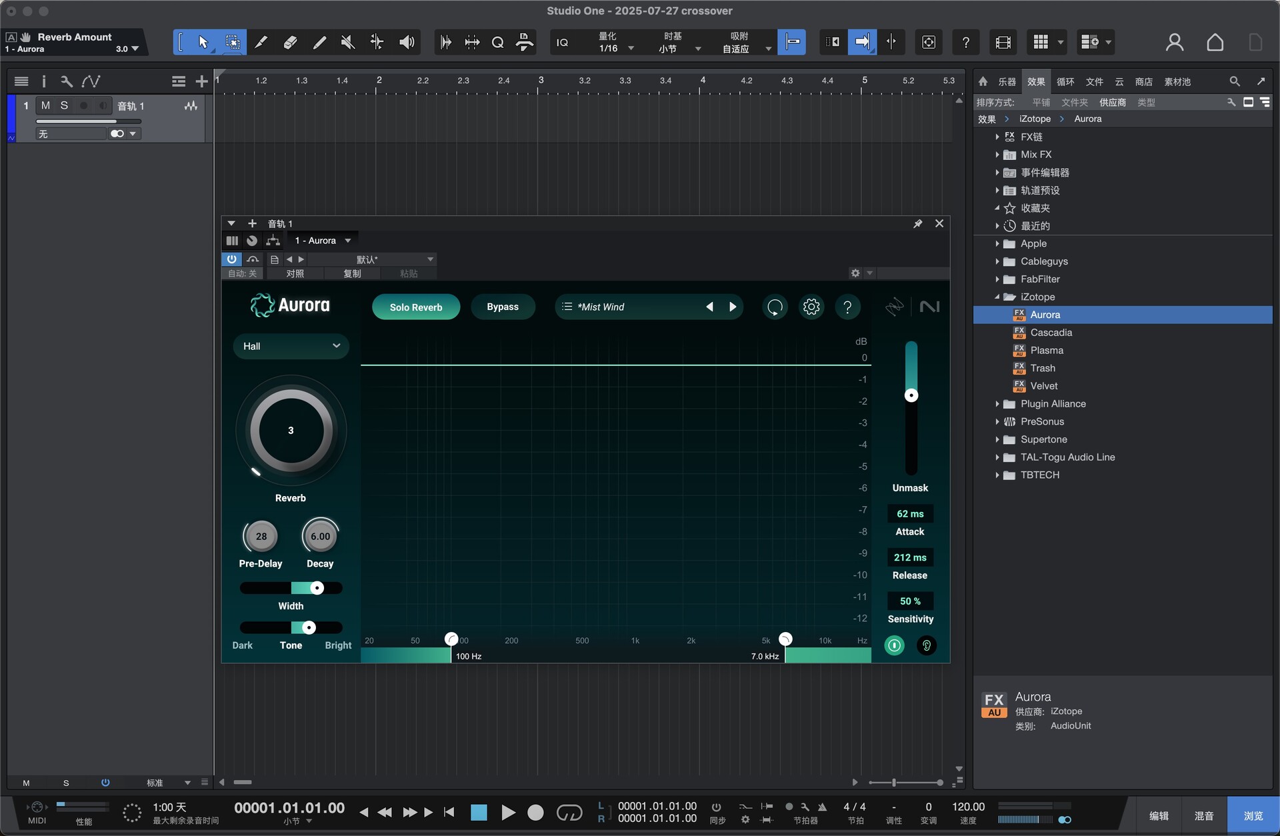
Task: Go to browser home icon
Action: pyautogui.click(x=983, y=81)
